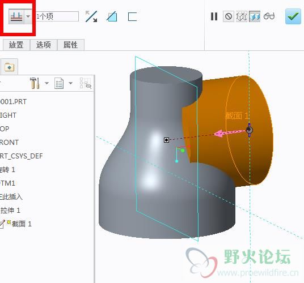Click the folder browser tab icon
The height and width of the screenshot is (283, 304).
click(9, 67)
